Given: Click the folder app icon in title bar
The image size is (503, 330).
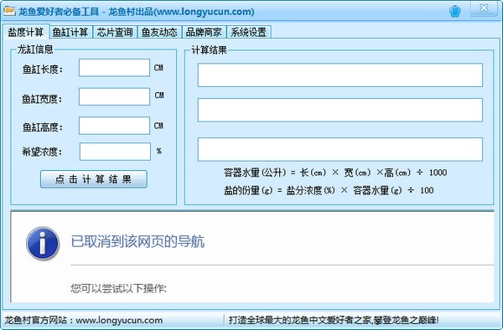Looking at the screenshot, I should click(x=9, y=11).
